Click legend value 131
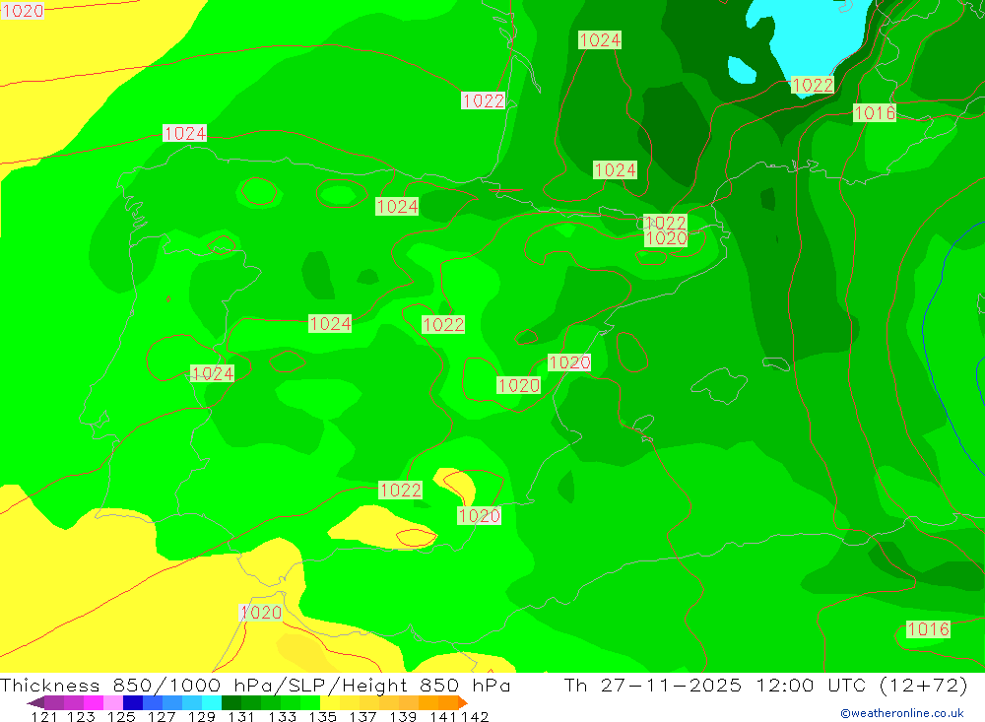Screen dimensions: 985x722 (x=241, y=716)
